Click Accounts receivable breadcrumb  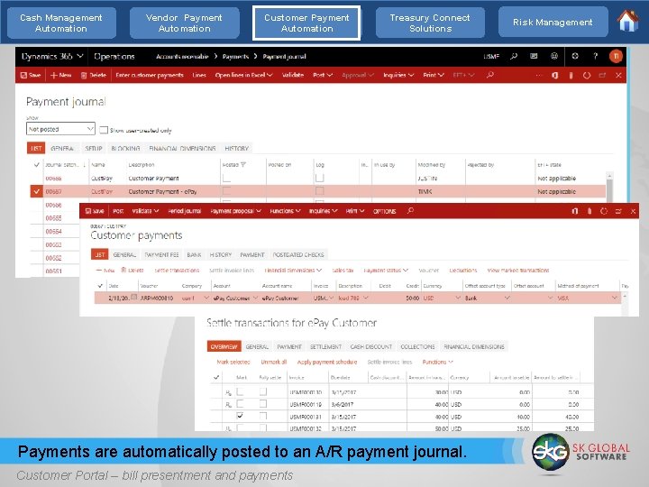point(182,56)
